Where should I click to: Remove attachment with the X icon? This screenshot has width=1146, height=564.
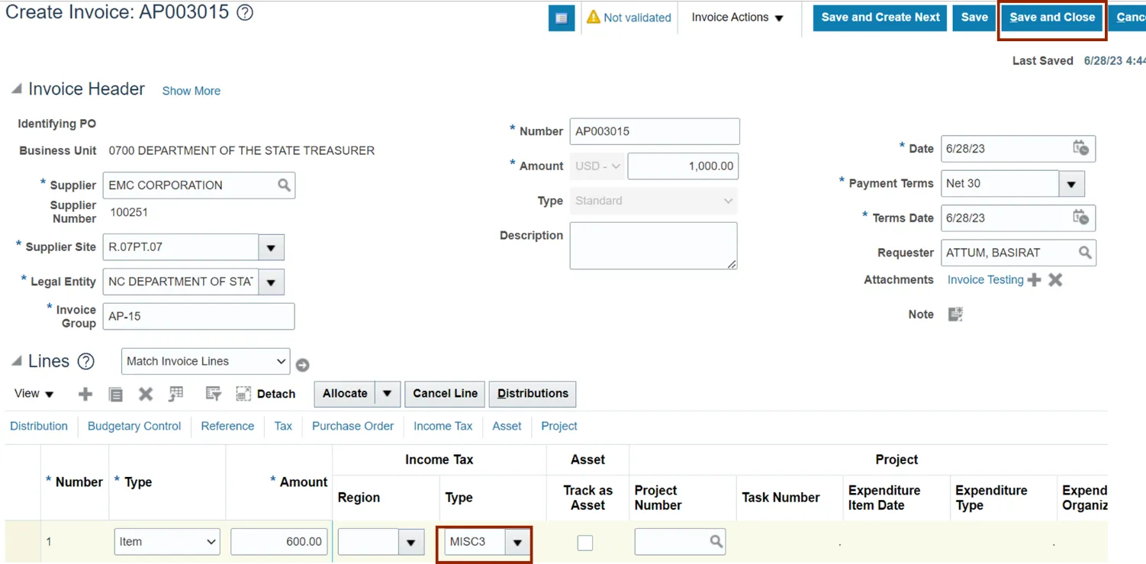pos(1055,280)
